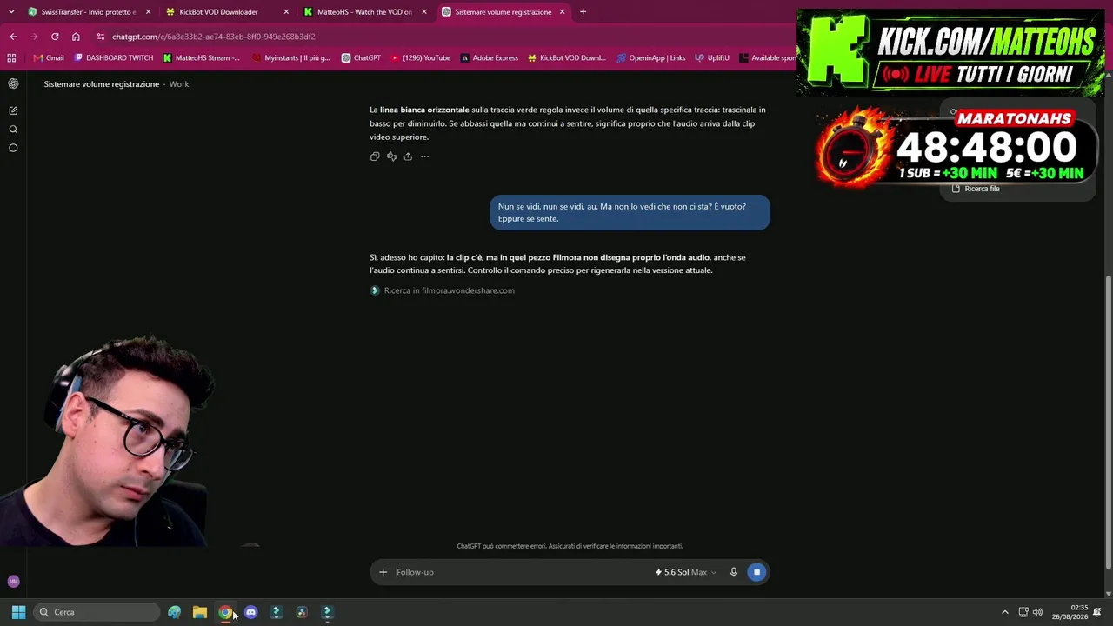1113x626 pixels.
Task: Copy the assistant response
Action: click(x=375, y=156)
